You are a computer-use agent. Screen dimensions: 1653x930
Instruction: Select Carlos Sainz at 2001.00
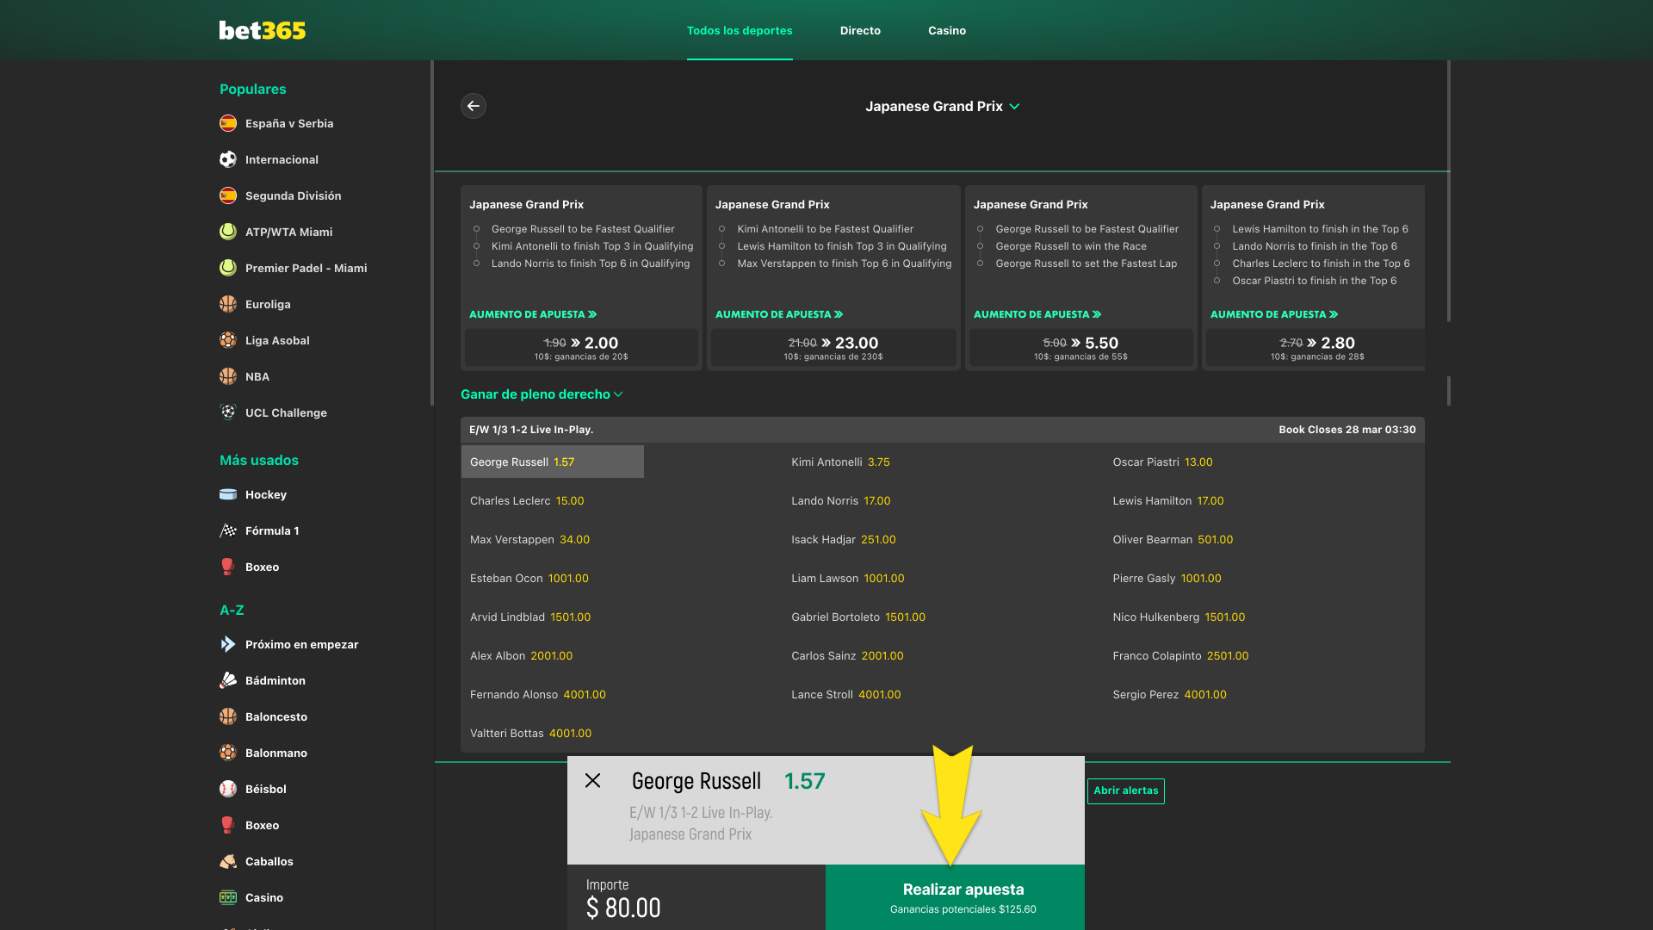coord(847,656)
